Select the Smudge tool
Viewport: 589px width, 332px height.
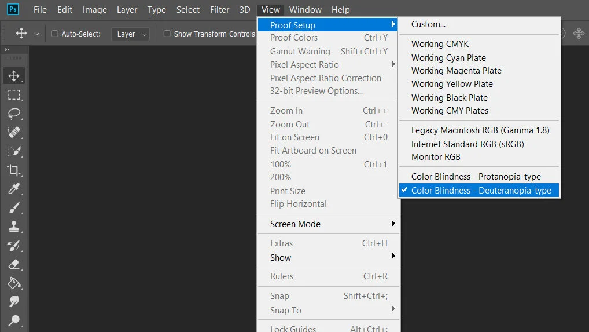[x=14, y=301]
